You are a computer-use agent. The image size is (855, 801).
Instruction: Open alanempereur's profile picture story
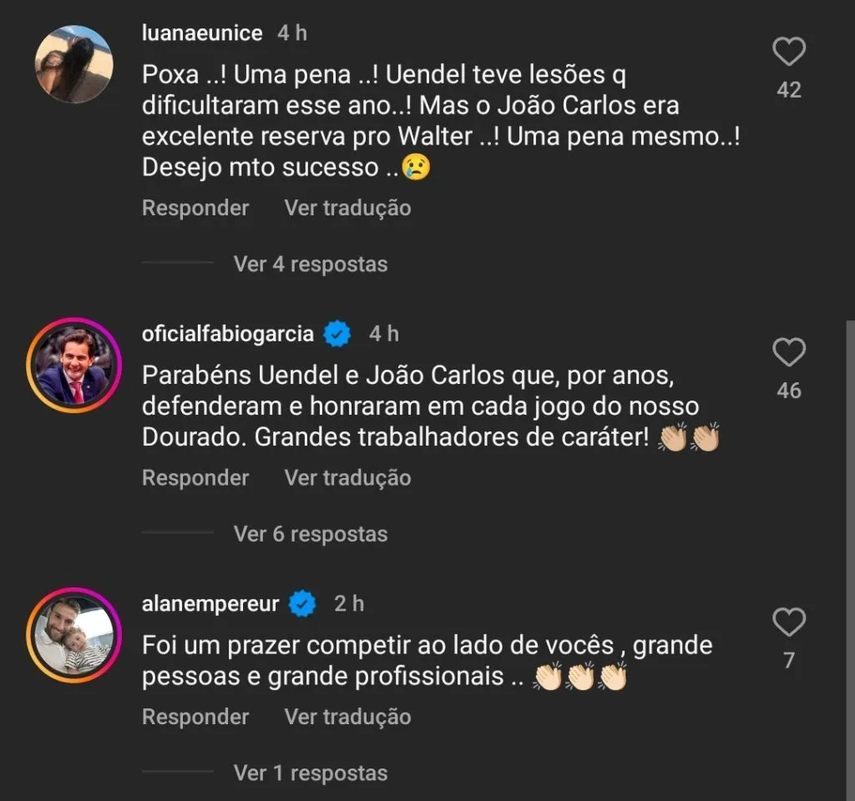[73, 635]
